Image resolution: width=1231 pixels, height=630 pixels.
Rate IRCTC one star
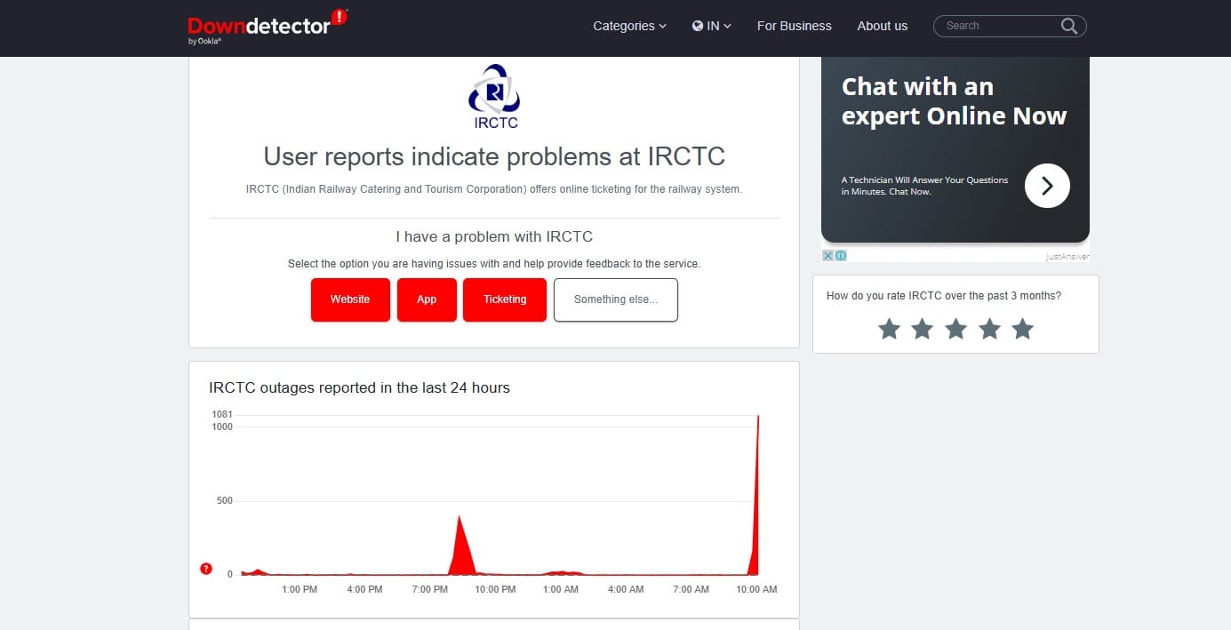(x=889, y=330)
